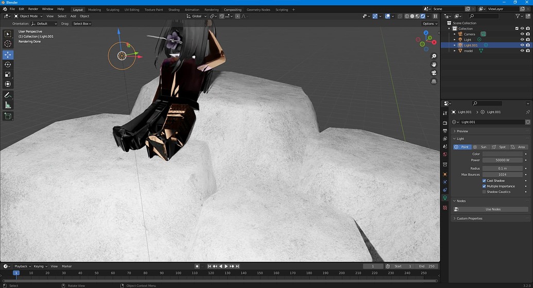This screenshot has height=288, width=533.
Task: Open the File menu
Action: pyautogui.click(x=12, y=9)
